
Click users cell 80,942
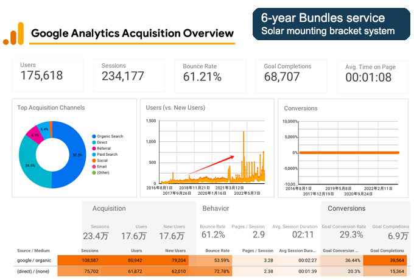pyautogui.click(x=135, y=261)
